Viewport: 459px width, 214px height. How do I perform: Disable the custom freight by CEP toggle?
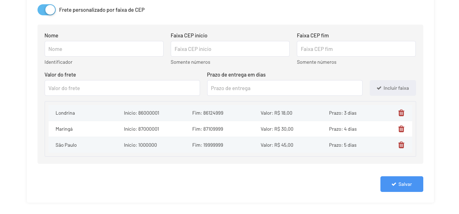[x=46, y=10]
